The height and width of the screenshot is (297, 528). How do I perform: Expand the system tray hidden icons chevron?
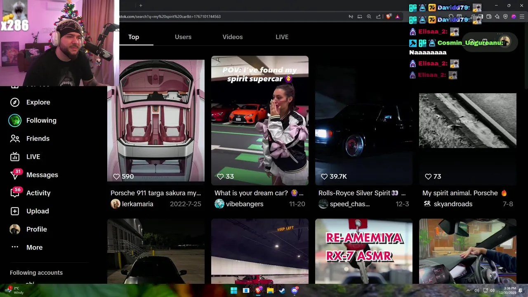[x=468, y=290]
